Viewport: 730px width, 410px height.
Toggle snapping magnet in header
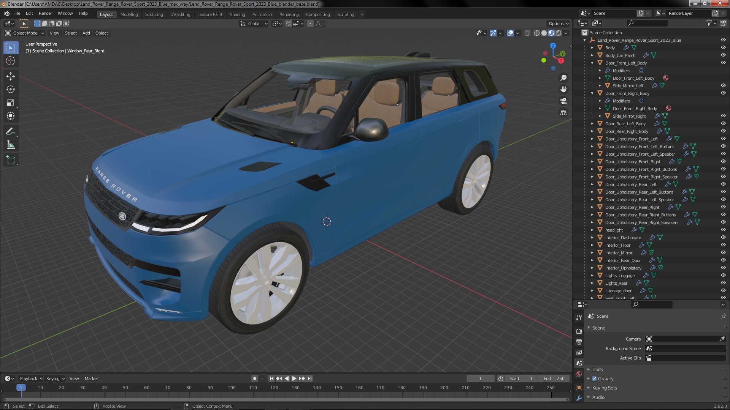(289, 24)
